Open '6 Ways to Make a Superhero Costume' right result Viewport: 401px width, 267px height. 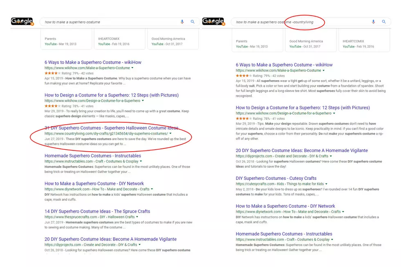click(x=284, y=65)
